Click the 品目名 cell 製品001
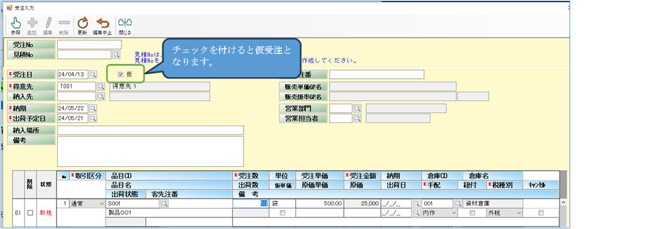This screenshot has height=229, width=652. 169,213
